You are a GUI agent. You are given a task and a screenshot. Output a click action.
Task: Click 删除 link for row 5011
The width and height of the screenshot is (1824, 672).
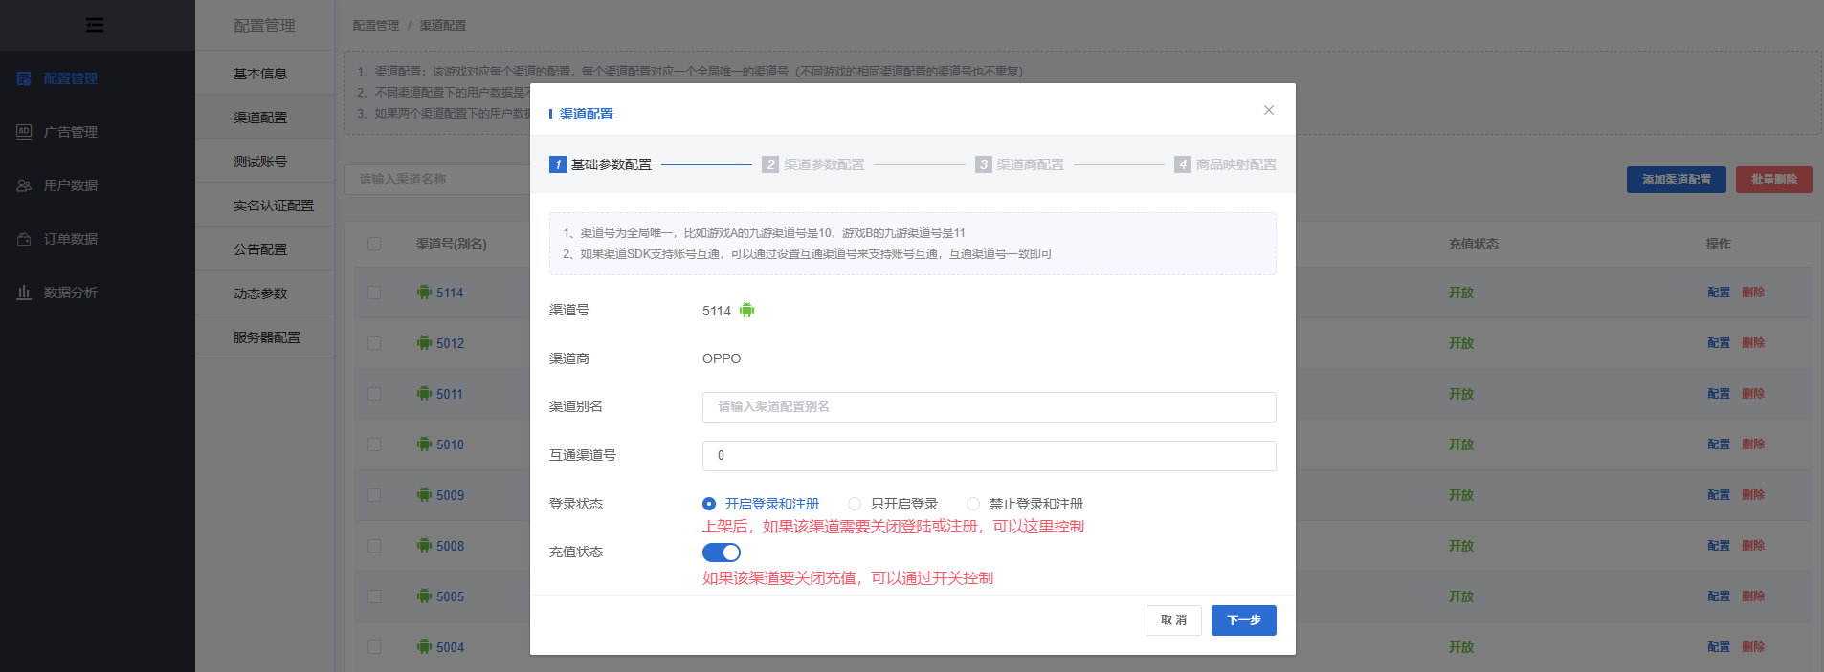pos(1753,394)
